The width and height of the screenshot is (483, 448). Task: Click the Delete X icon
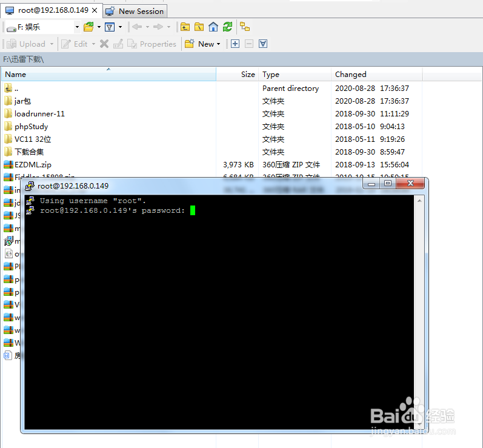pyautogui.click(x=104, y=44)
